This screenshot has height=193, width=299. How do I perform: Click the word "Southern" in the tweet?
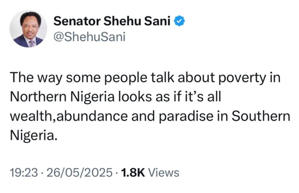tap(261, 116)
